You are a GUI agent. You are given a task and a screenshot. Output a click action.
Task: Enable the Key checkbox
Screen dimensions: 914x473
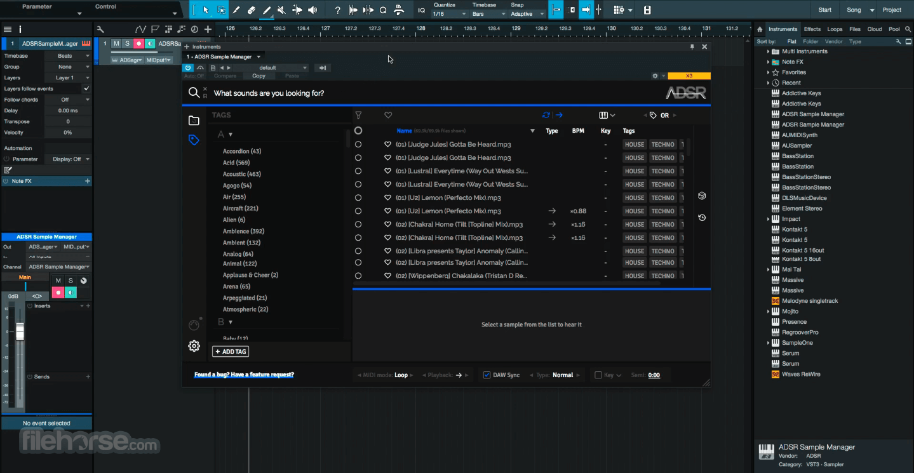tap(598, 375)
